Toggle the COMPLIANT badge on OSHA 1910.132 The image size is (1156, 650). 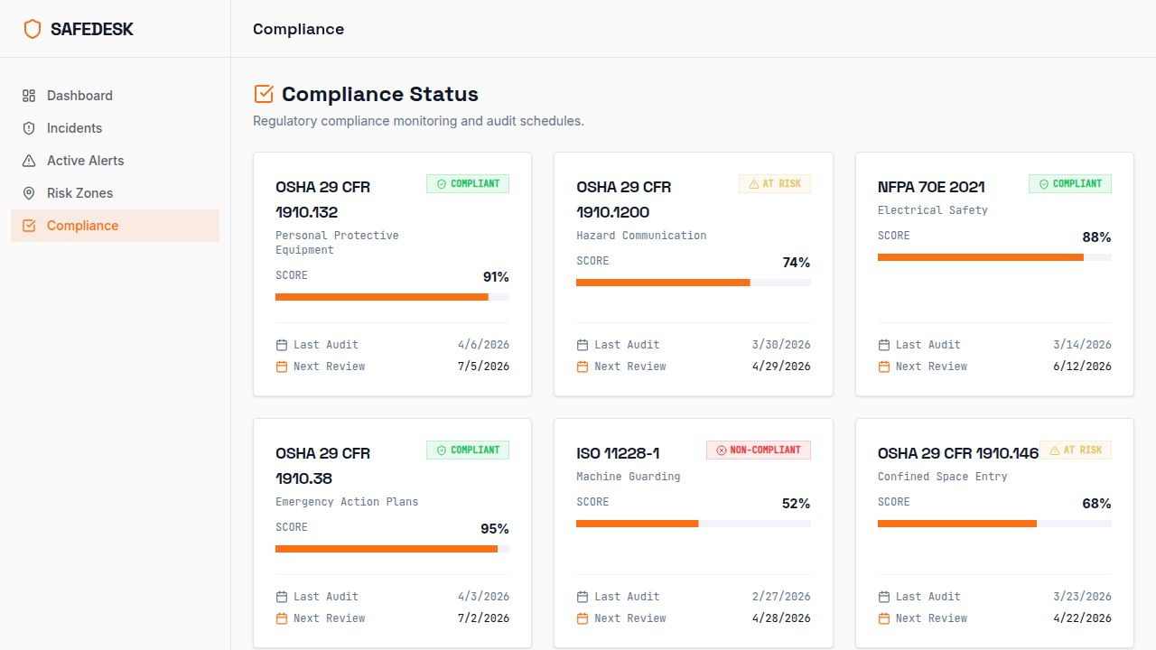point(467,183)
